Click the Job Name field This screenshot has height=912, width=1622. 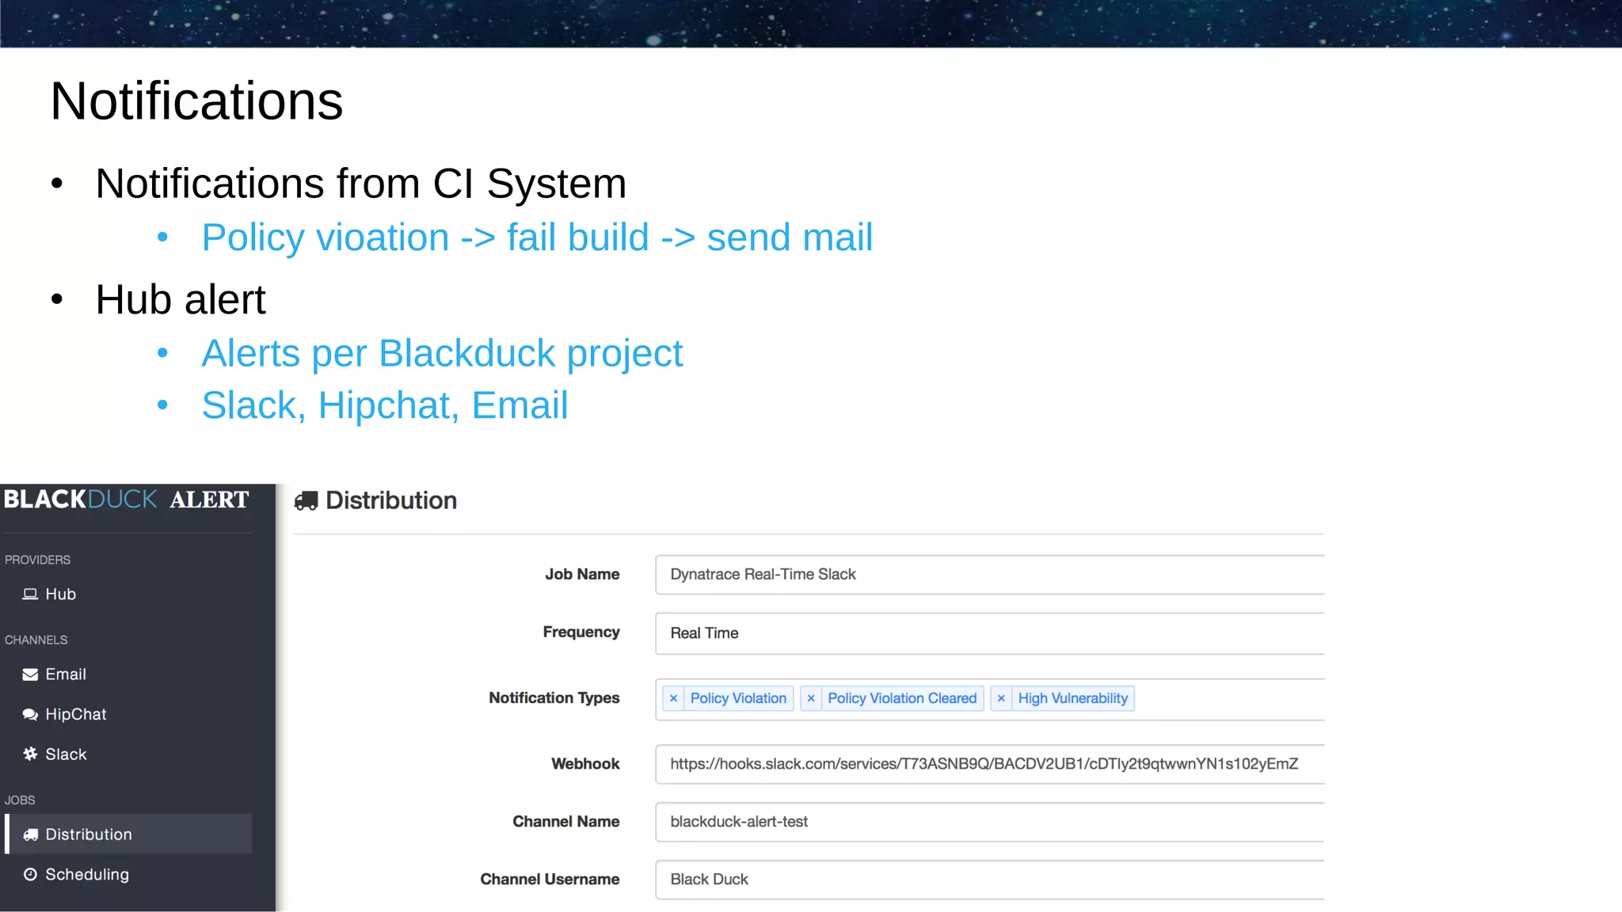990,575
